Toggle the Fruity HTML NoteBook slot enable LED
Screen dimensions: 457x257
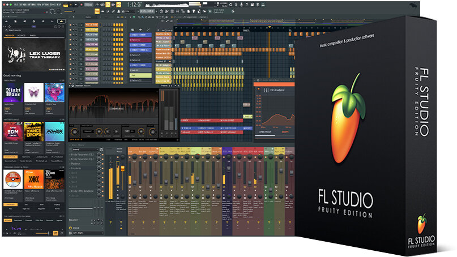tap(102, 191)
